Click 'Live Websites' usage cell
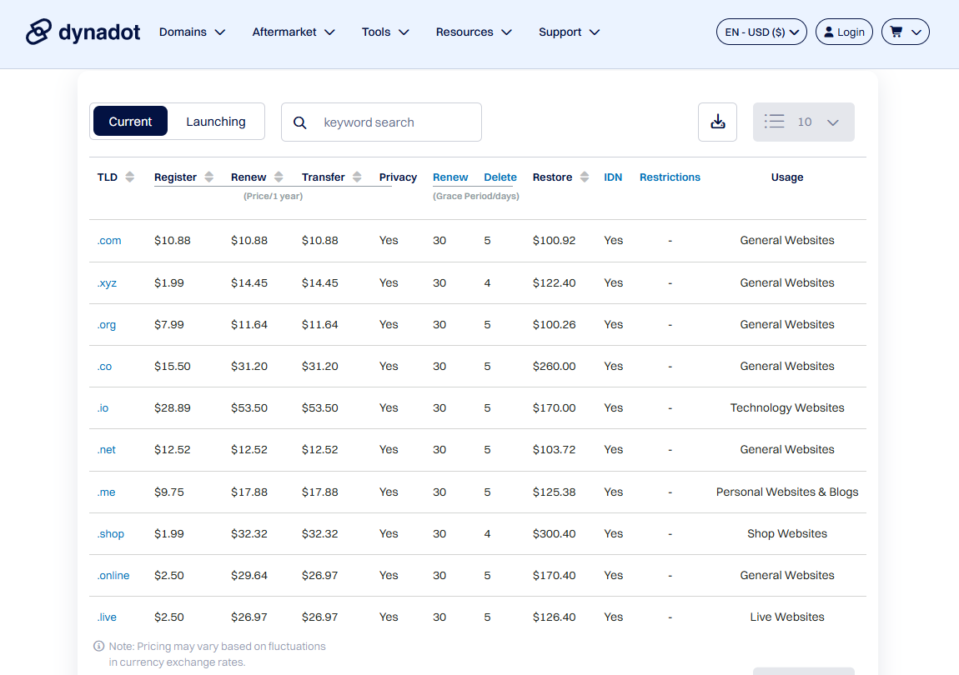The width and height of the screenshot is (959, 675). pos(787,617)
